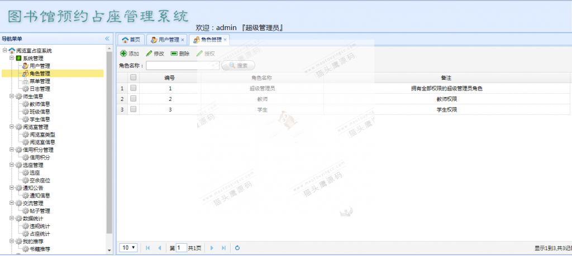Open 学生信息 in navigation tree
This screenshot has width=572, height=256.
pyautogui.click(x=40, y=119)
